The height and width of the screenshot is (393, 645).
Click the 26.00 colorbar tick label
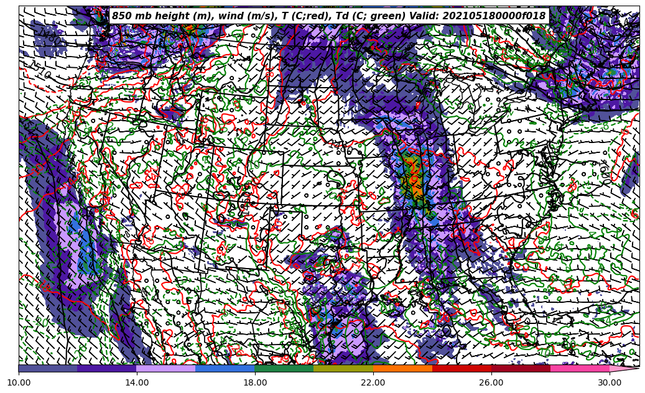tap(491, 382)
